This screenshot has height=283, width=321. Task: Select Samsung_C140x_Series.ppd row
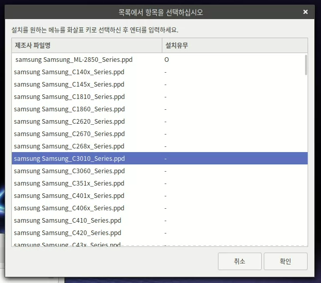click(x=160, y=72)
